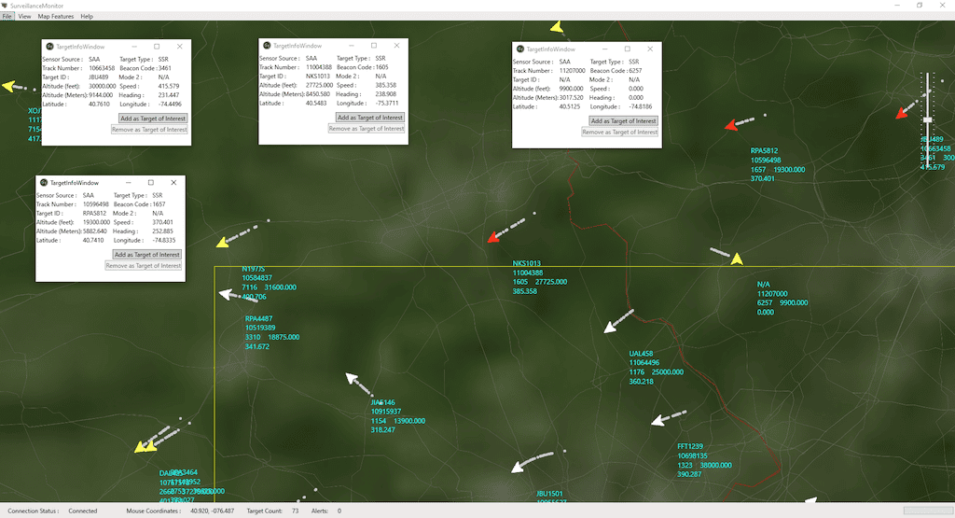The height and width of the screenshot is (518, 955).
Task: Select the red RPA5812 aircraft arrow
Action: coord(731,125)
